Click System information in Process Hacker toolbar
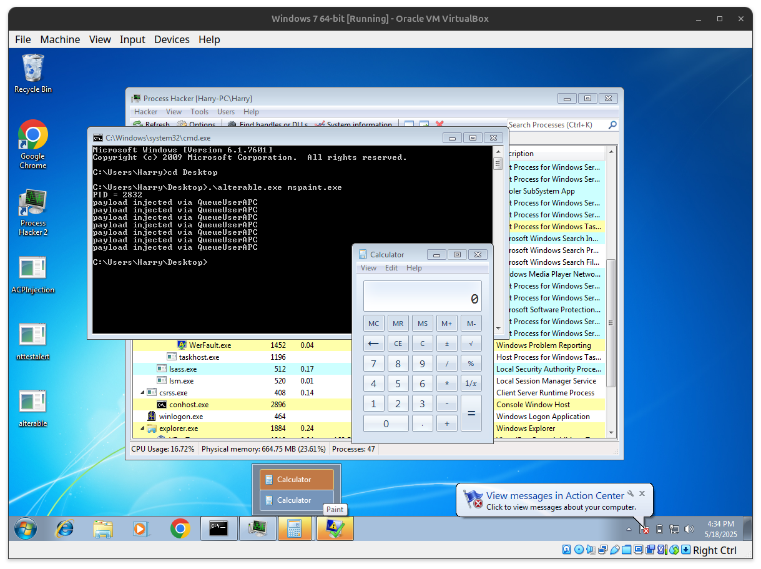 click(353, 125)
